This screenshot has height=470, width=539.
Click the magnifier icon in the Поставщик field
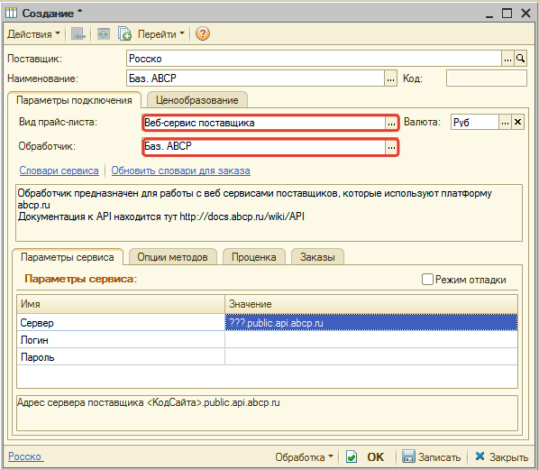point(520,59)
